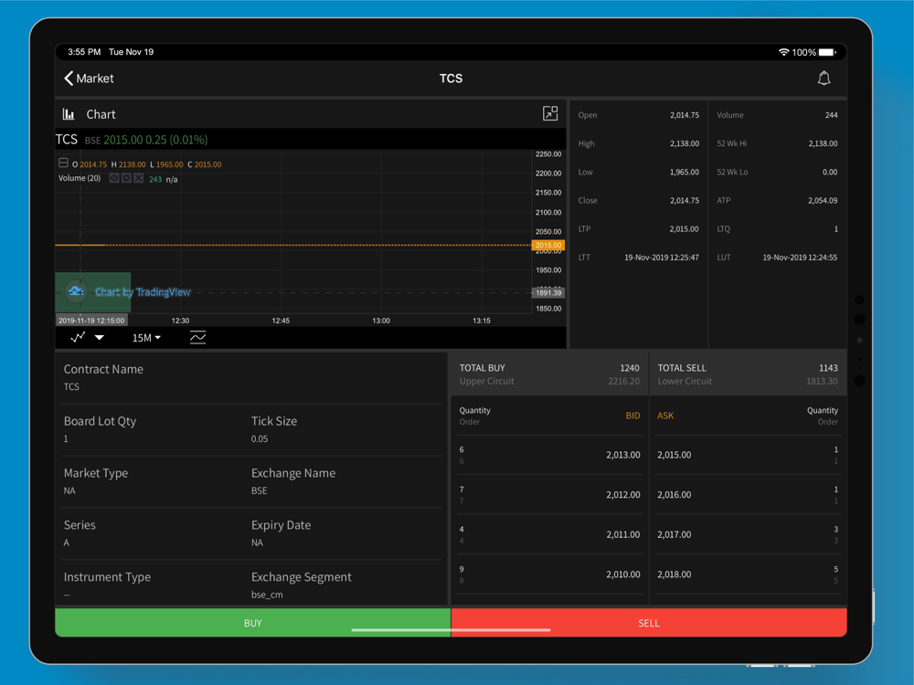Image resolution: width=914 pixels, height=685 pixels.
Task: Open Volume indicator settings gear
Action: click(126, 178)
